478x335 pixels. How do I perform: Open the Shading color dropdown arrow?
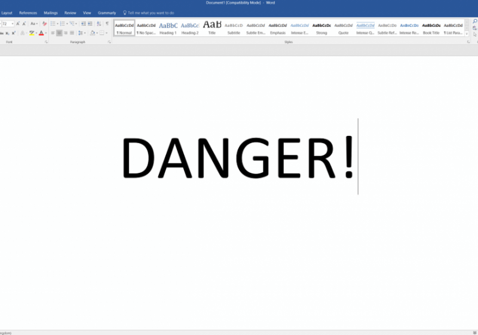coord(97,33)
